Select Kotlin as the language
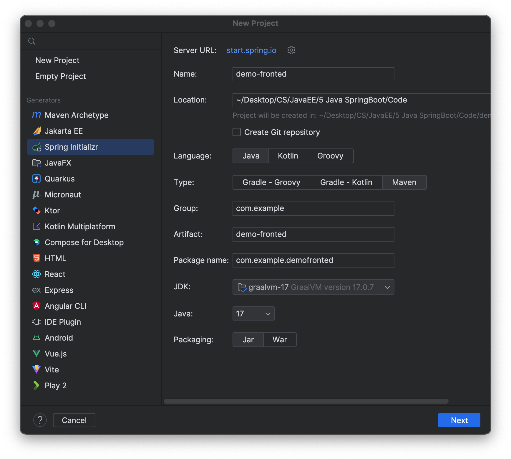Screen dimensions: 511x459 tap(288, 156)
